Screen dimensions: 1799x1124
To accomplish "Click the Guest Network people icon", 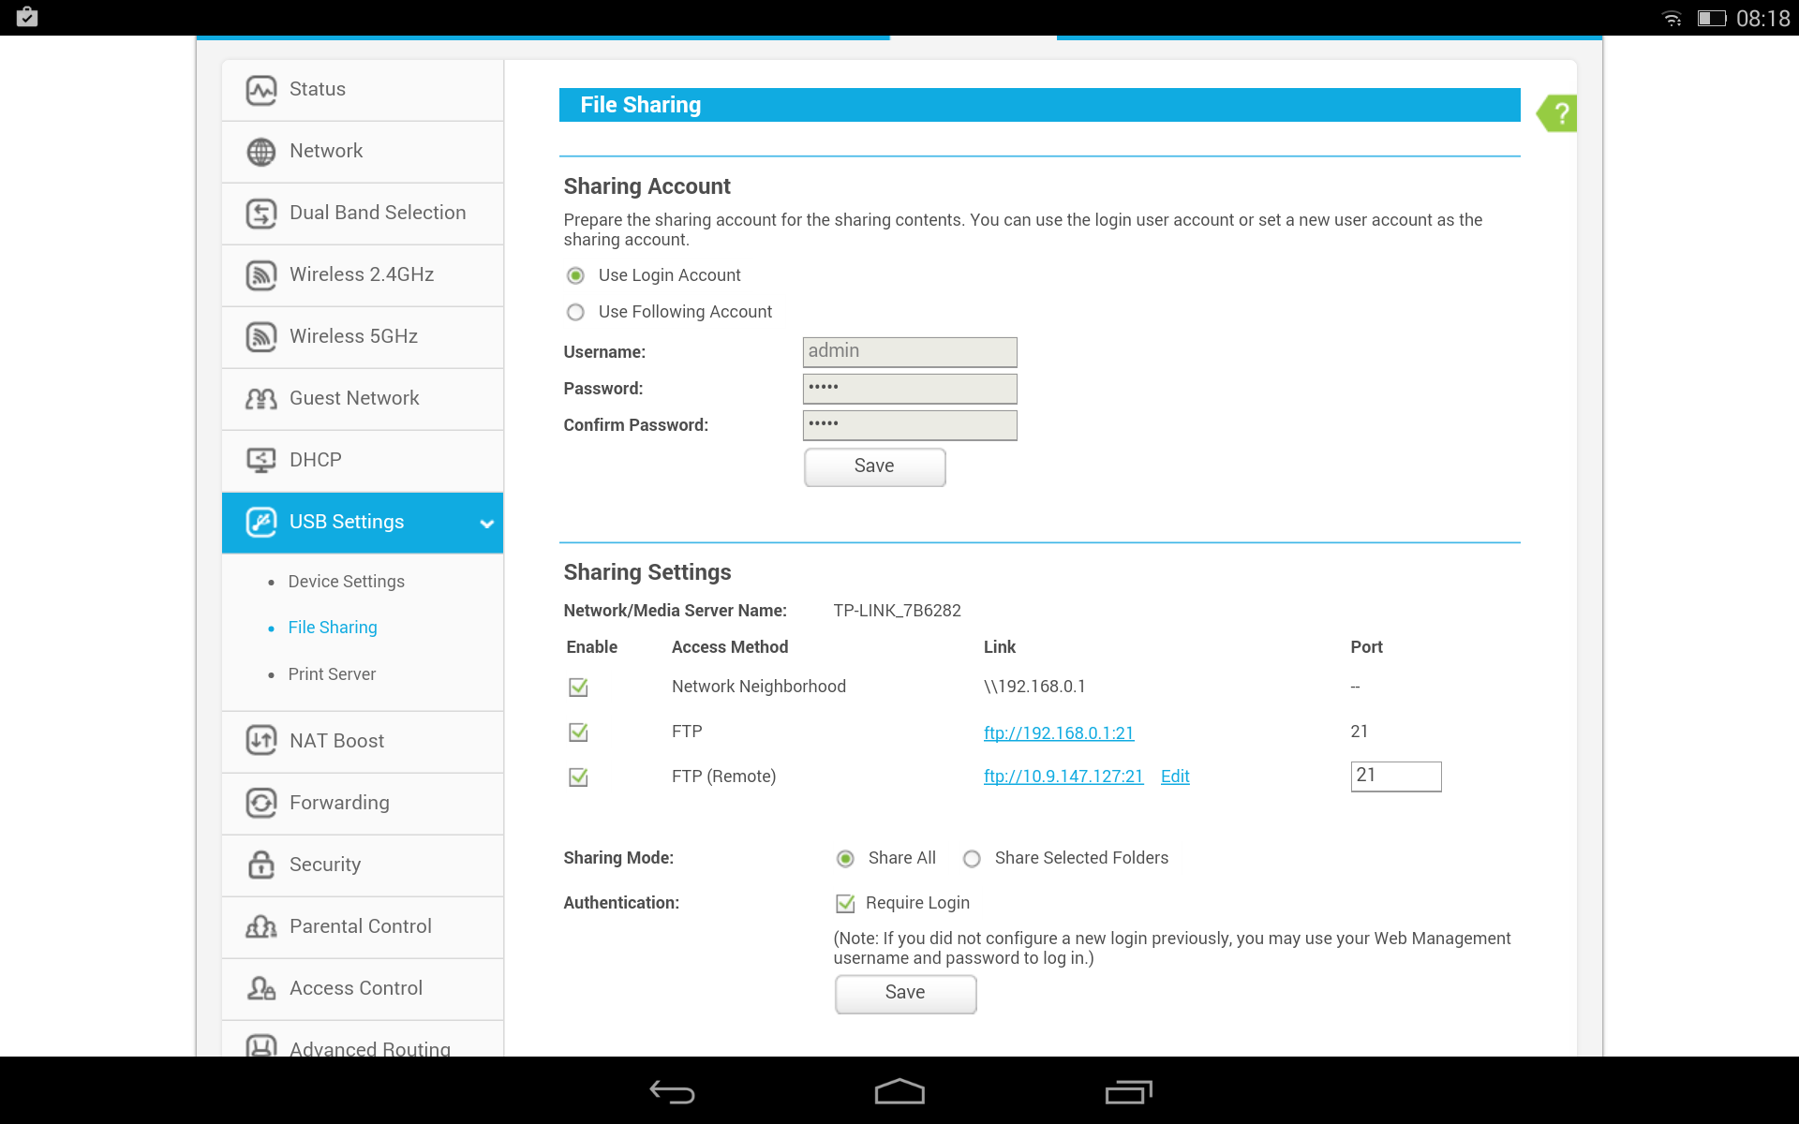I will 261,399.
